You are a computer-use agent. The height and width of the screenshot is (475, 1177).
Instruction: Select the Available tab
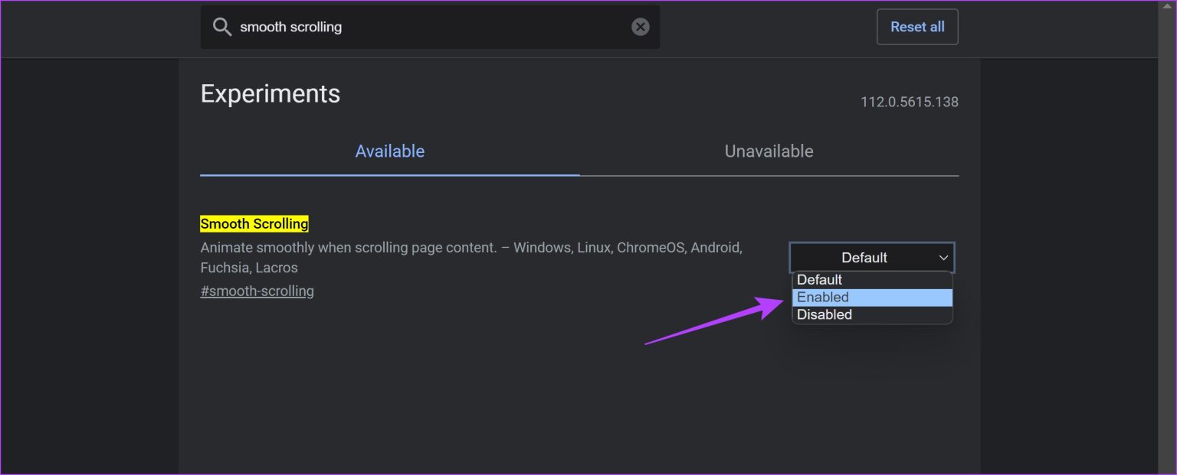(389, 151)
